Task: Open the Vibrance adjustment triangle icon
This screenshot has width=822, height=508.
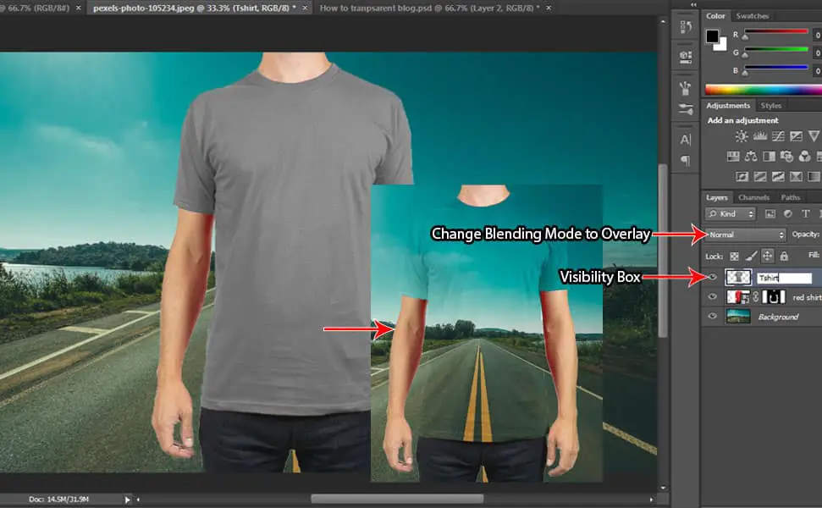Action: (813, 135)
